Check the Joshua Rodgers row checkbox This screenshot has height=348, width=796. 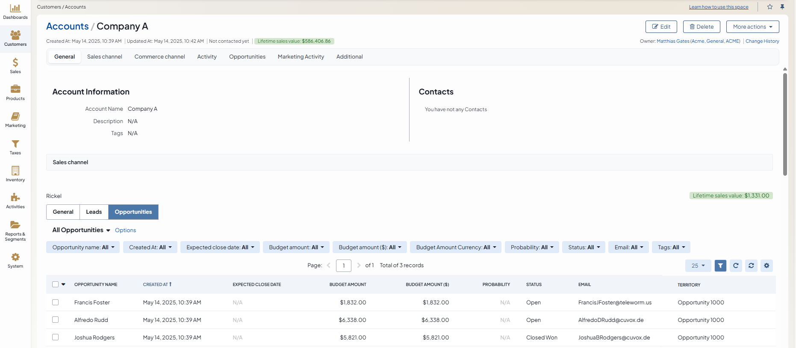pos(56,337)
